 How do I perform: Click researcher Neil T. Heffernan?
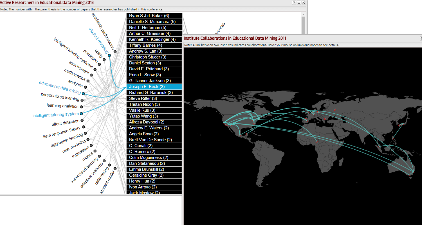pos(154,28)
